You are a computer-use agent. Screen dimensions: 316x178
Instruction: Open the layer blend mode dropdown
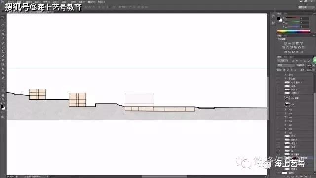coord(286,65)
